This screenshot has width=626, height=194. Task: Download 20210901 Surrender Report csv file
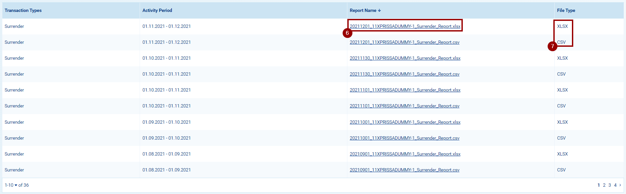404,170
